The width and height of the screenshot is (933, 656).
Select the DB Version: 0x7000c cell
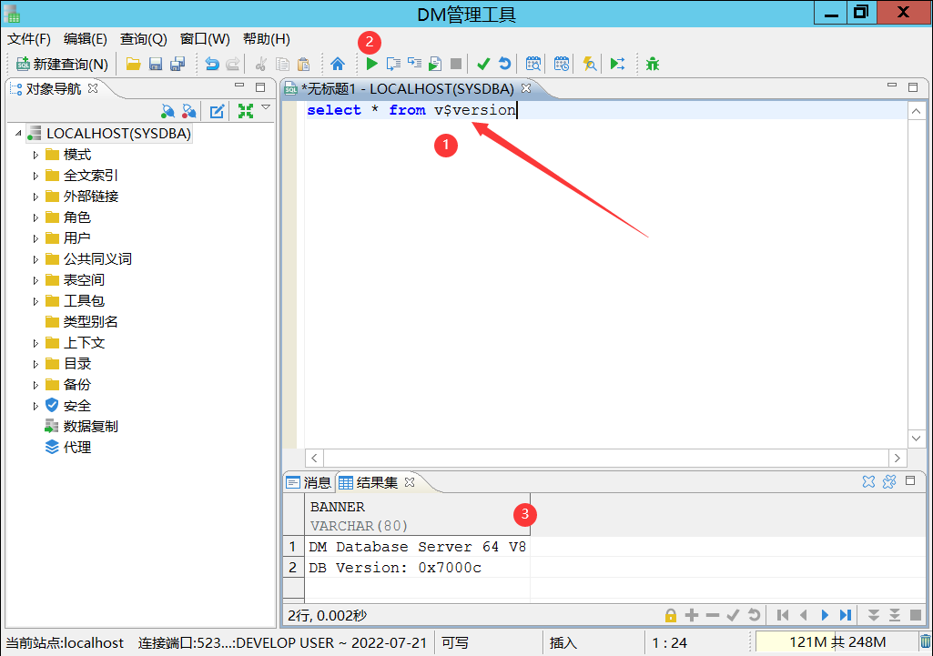click(x=417, y=568)
